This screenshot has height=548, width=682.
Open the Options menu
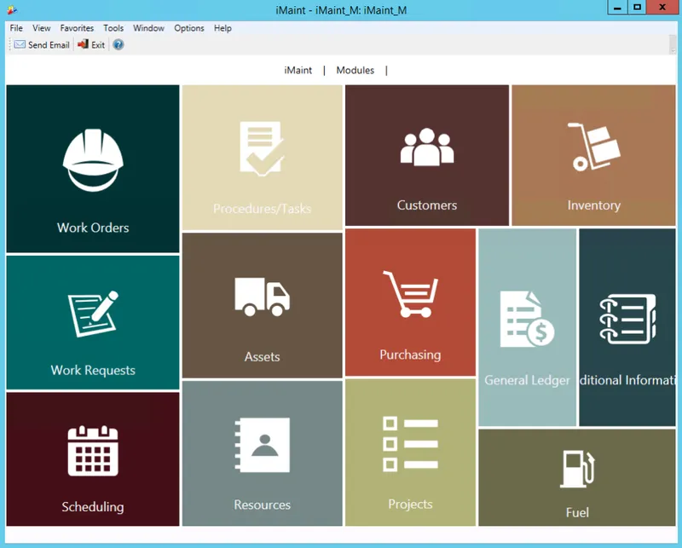coord(189,28)
